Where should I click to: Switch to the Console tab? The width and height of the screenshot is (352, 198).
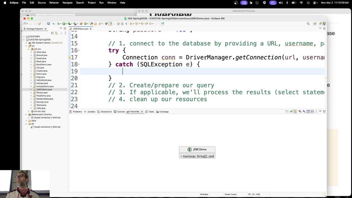[x=120, y=112]
